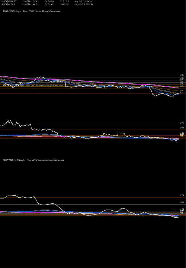The image size is (186, 268).
Task: Click the 50EMA: 71.5 value
Action: [8, 4]
